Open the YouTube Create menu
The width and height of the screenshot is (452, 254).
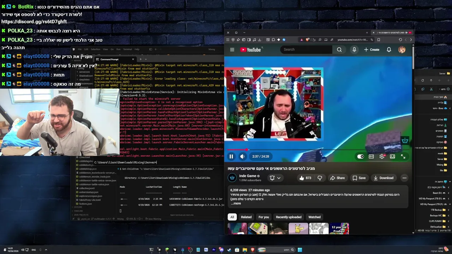[x=371, y=50]
